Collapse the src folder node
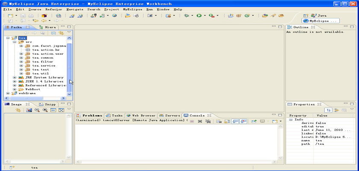This screenshot has height=171, width=359. [x=15, y=42]
